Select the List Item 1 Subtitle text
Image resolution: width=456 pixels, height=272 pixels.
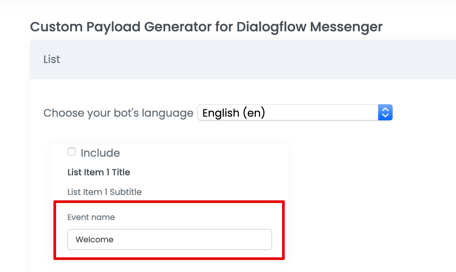pos(104,192)
